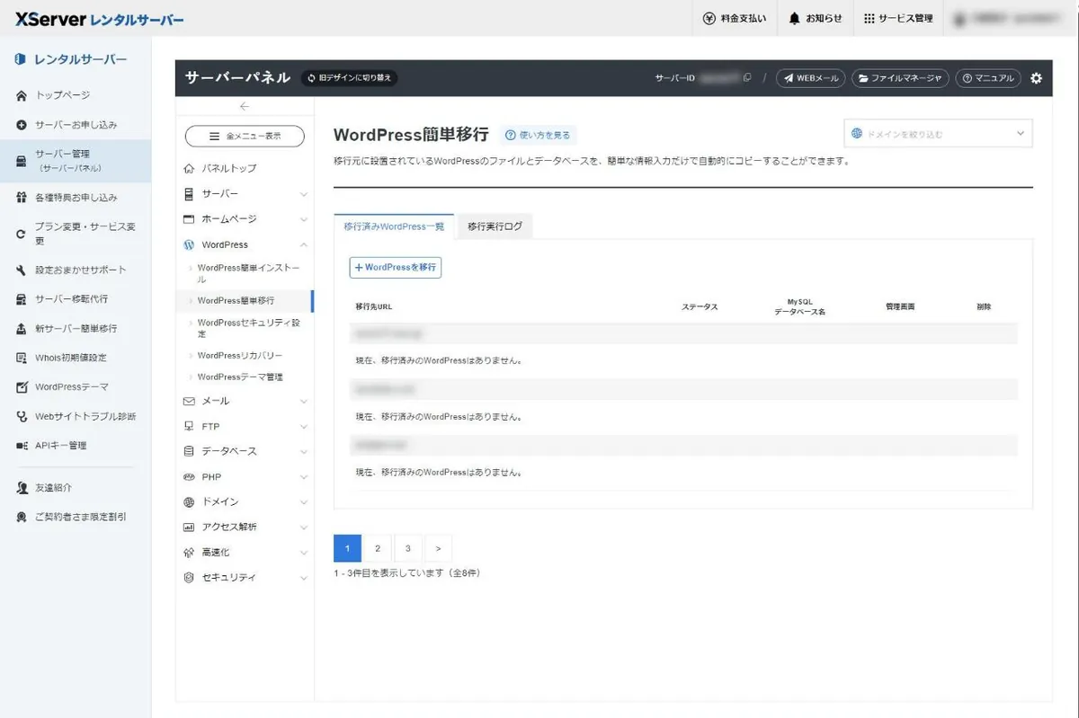
Task: Click the XServer レンタルサーバー logo
Action: pyautogui.click(x=99, y=18)
